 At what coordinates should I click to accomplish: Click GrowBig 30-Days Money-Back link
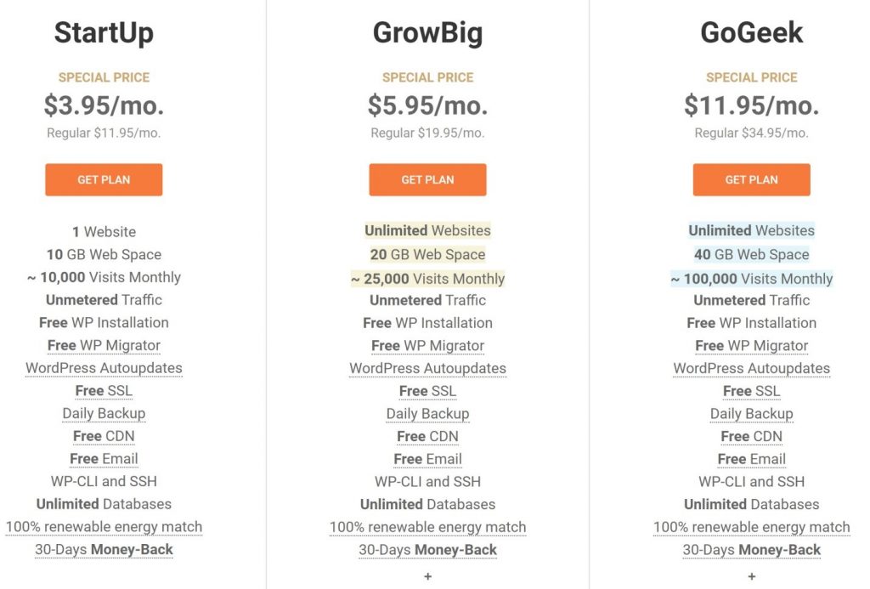428,550
